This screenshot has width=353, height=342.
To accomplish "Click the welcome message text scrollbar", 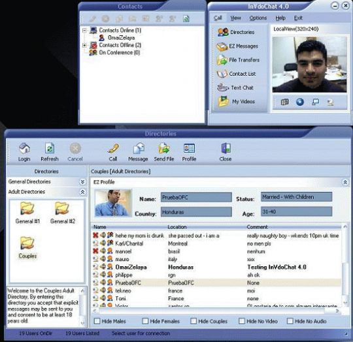I will tap(82, 307).
